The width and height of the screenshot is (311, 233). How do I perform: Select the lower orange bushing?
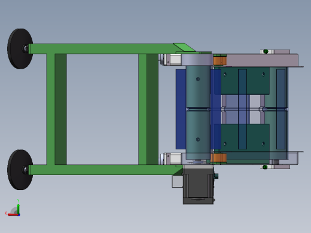[219, 158]
